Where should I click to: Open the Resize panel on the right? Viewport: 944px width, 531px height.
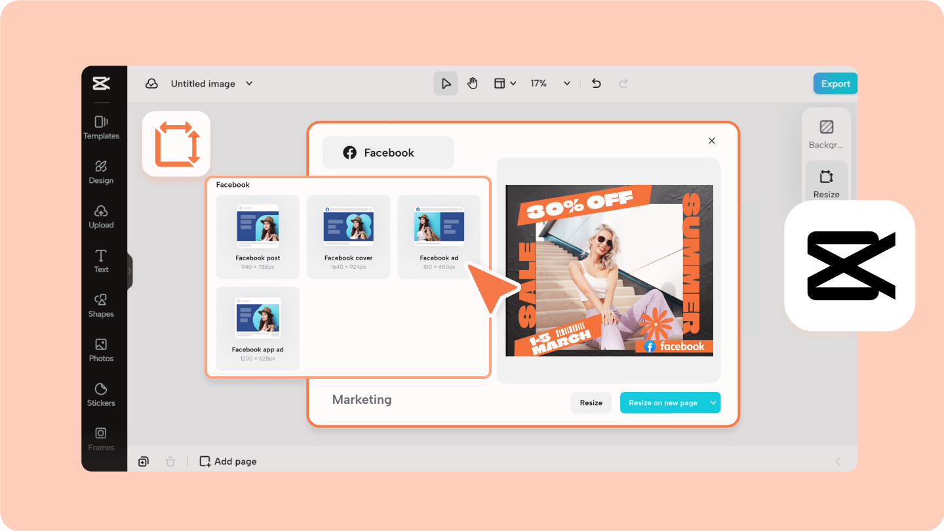[x=826, y=183]
